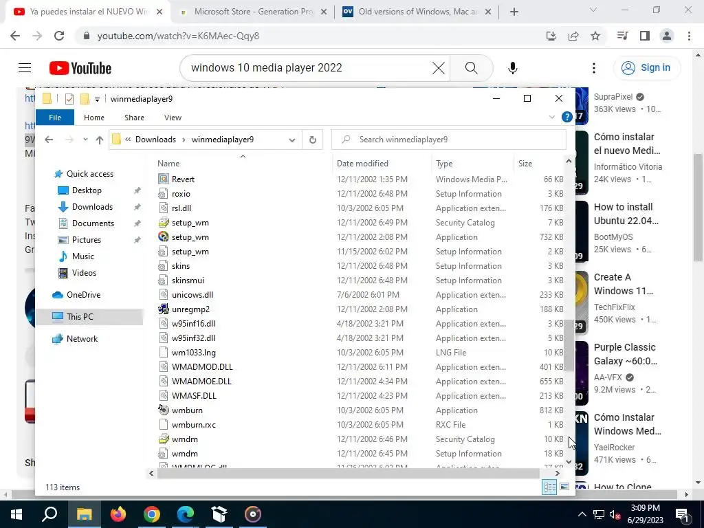Viewport: 704px width, 528px height.
Task: Go back in Chrome browser
Action: pyautogui.click(x=15, y=36)
